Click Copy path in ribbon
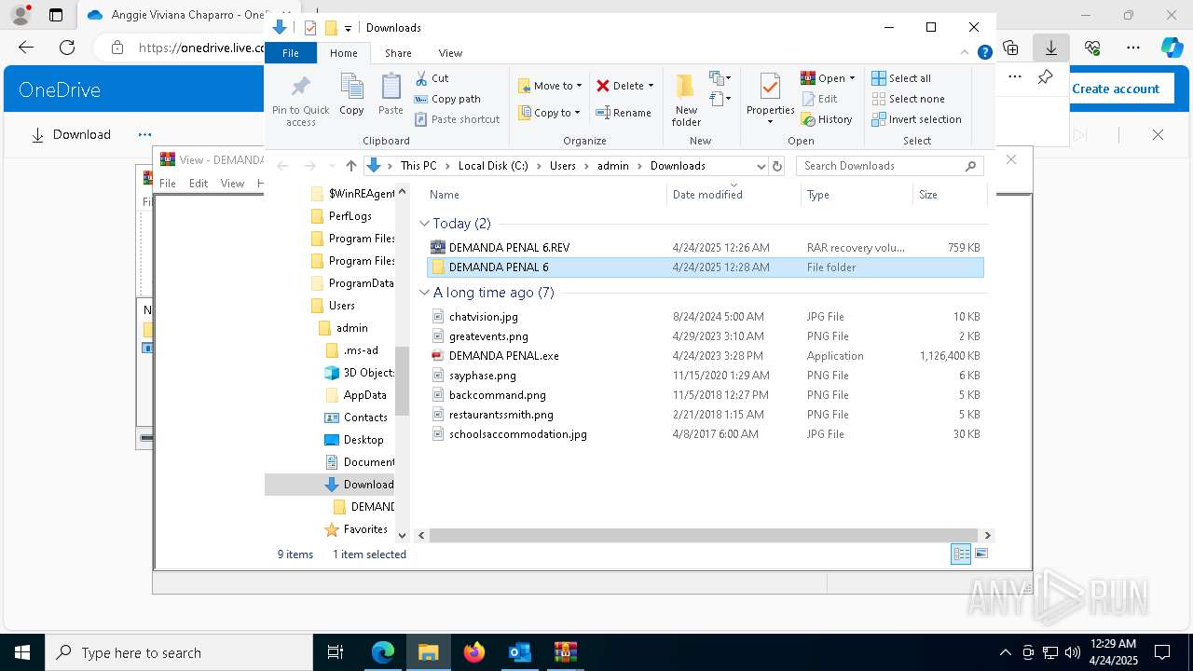 (447, 99)
